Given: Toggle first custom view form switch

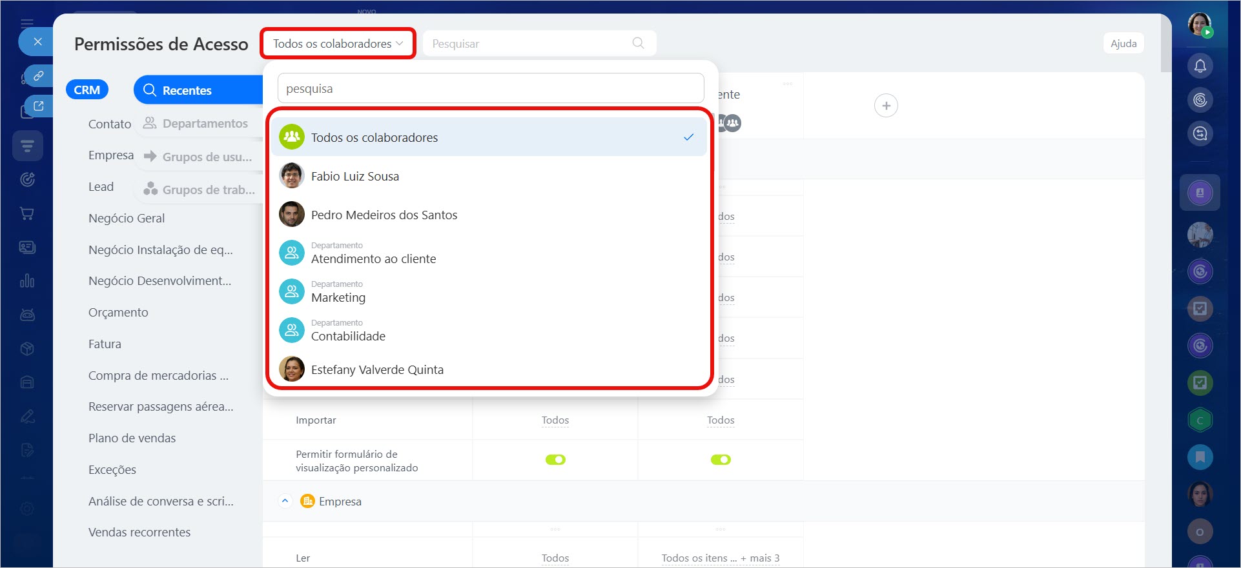Looking at the screenshot, I should pyautogui.click(x=555, y=460).
